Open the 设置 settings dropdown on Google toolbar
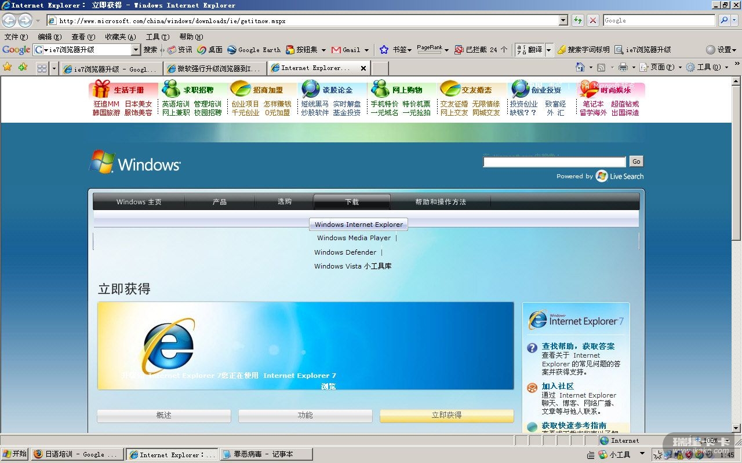 [722, 50]
